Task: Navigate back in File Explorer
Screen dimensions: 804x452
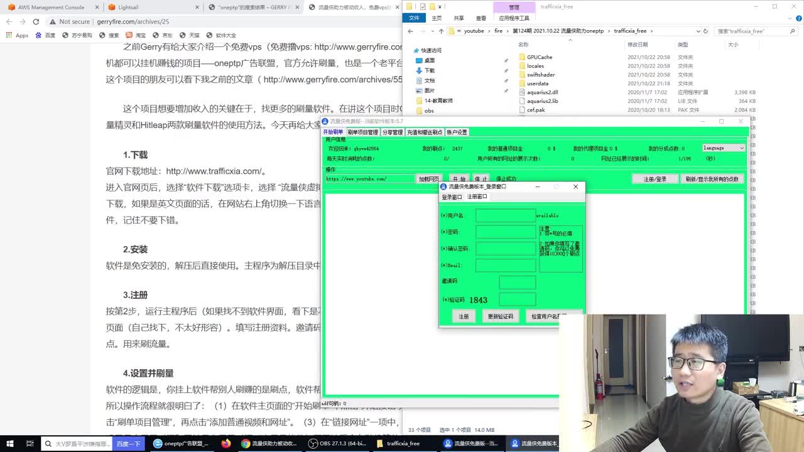Action: [x=410, y=31]
